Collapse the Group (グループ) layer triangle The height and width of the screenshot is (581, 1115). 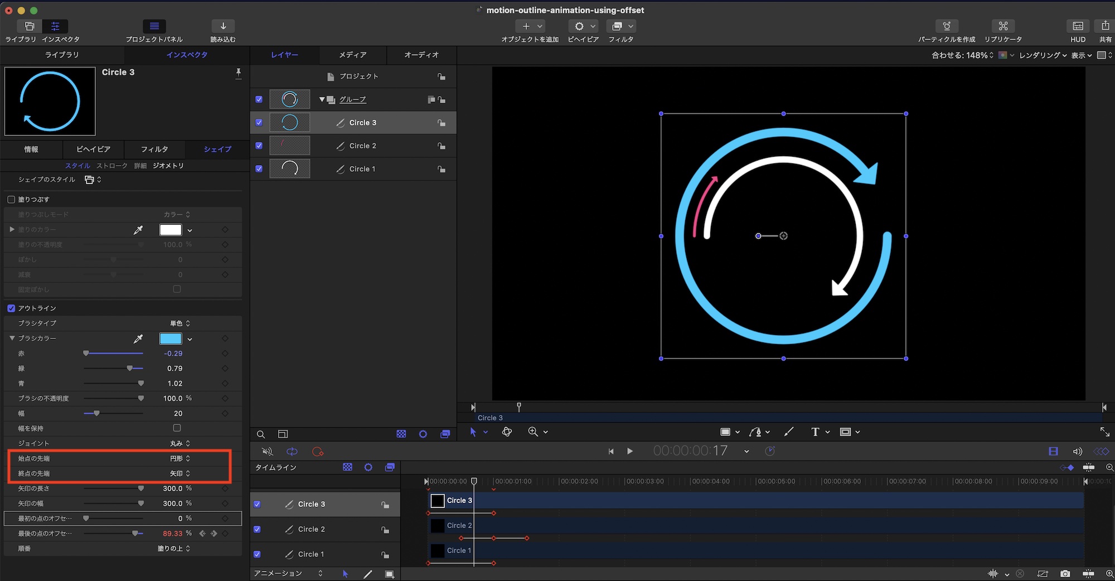tap(322, 100)
